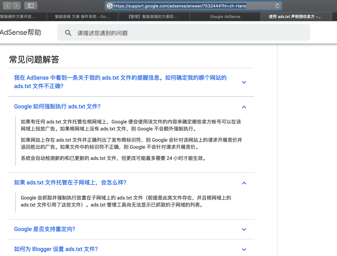Screen dimensions: 337x256
Task: Click the 常见问题解答 heading
Action: [34, 59]
